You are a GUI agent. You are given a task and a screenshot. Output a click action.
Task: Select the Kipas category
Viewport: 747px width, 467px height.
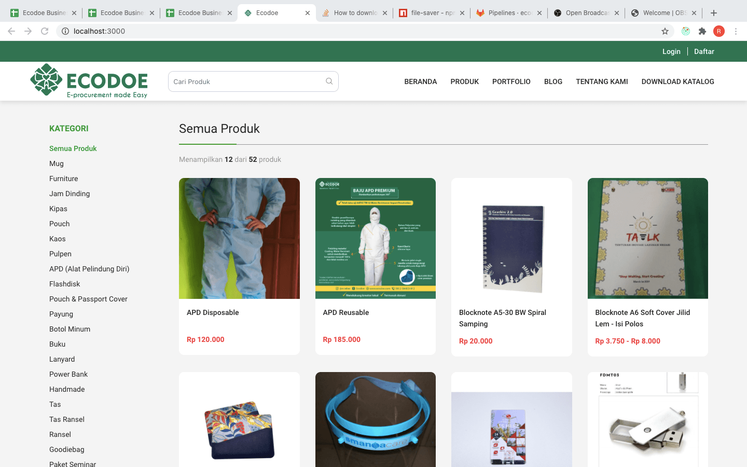tap(58, 209)
